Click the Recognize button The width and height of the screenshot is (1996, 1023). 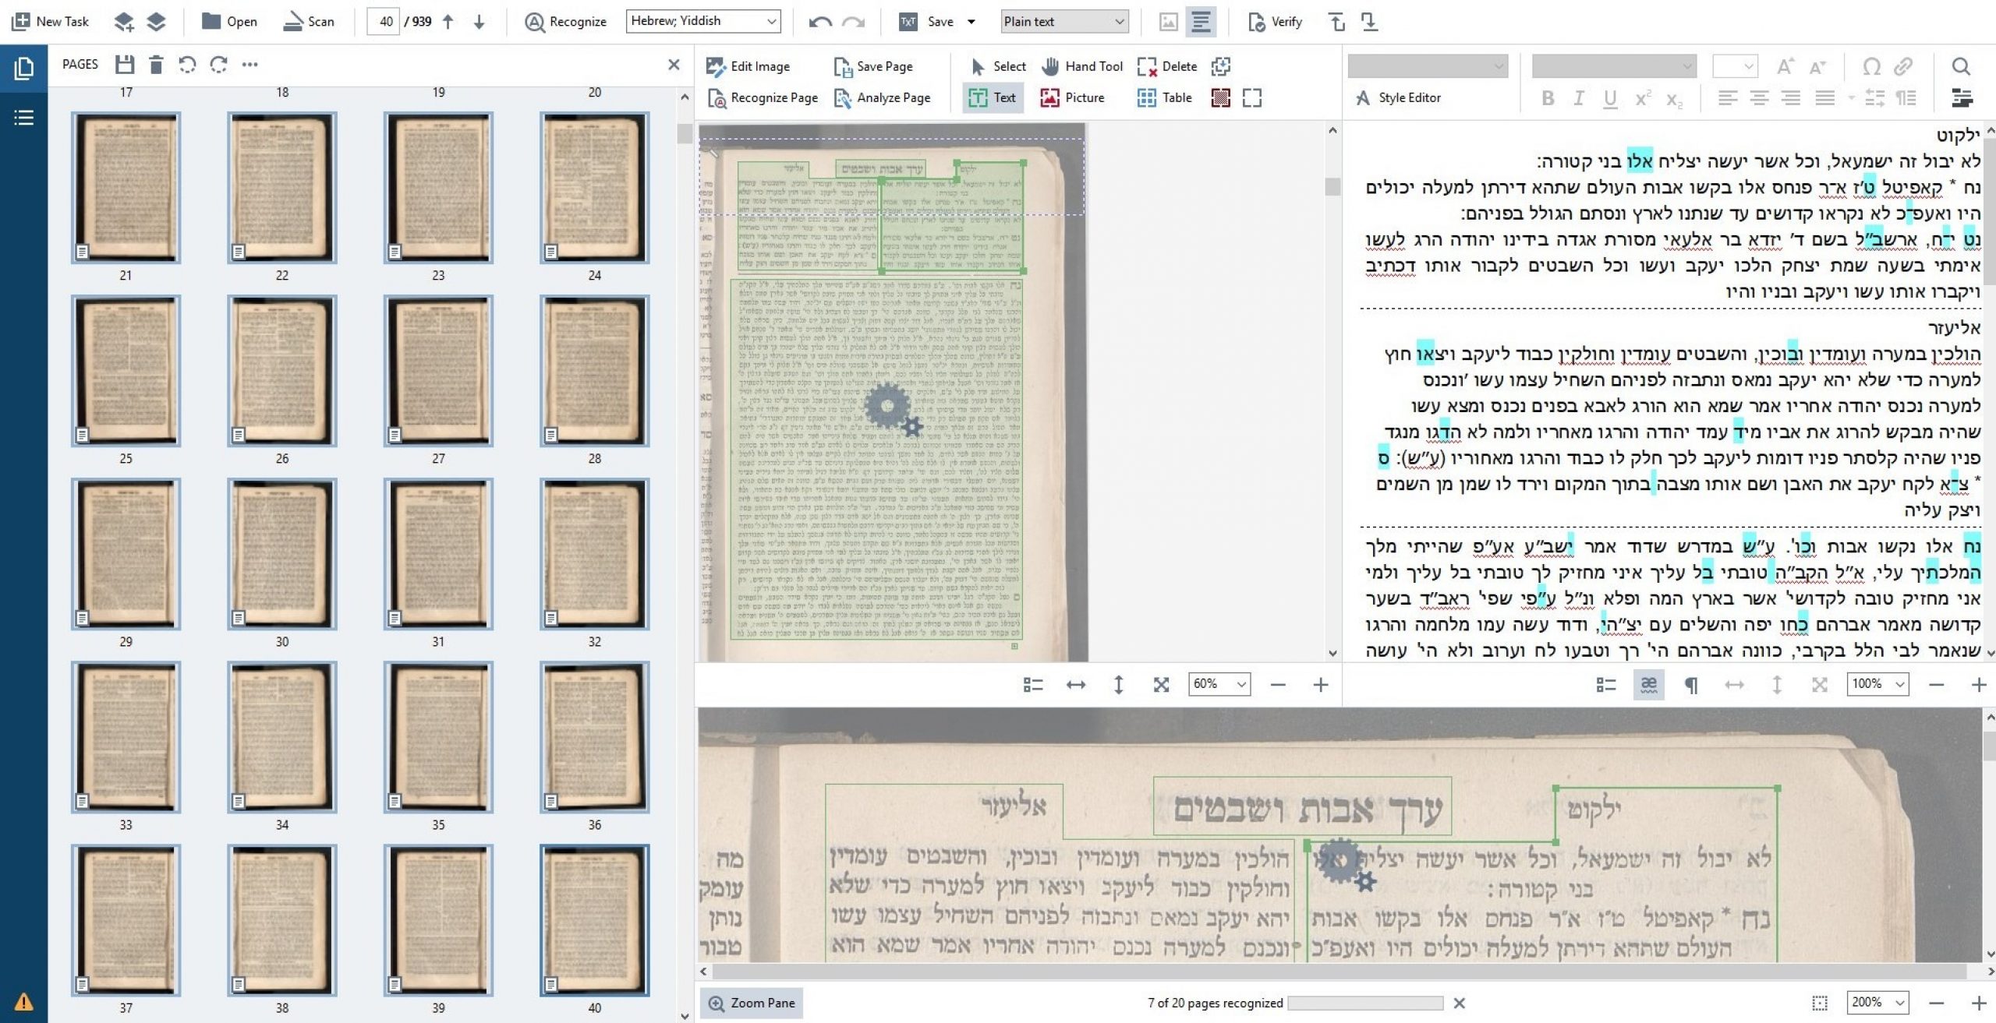coord(567,21)
